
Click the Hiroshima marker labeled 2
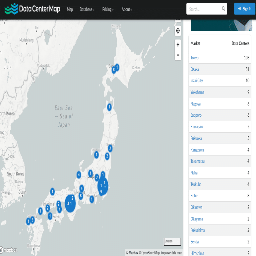pos(47,208)
